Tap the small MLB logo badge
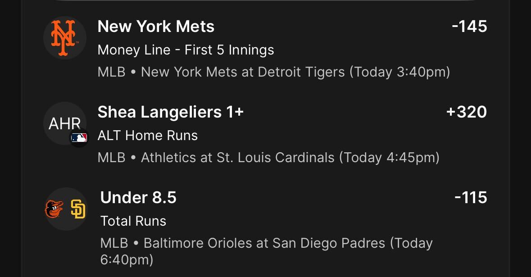 (x=79, y=138)
